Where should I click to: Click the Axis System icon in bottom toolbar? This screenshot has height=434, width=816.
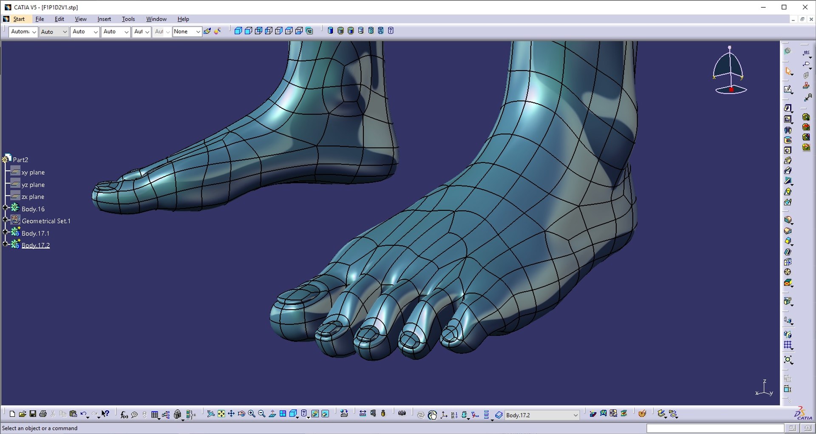(444, 415)
